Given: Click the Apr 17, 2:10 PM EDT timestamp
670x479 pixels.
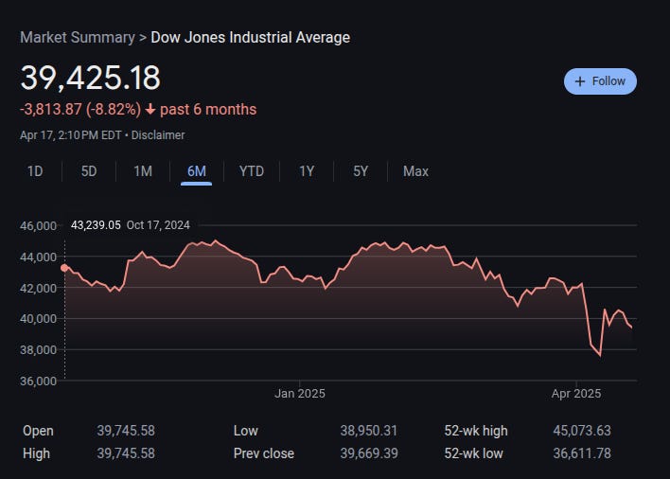Looking at the screenshot, I should pyautogui.click(x=71, y=135).
